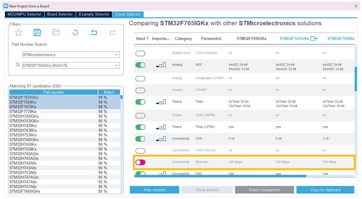Set importance level bars for the ADC row
362x199 pixels.
pyautogui.click(x=161, y=65)
